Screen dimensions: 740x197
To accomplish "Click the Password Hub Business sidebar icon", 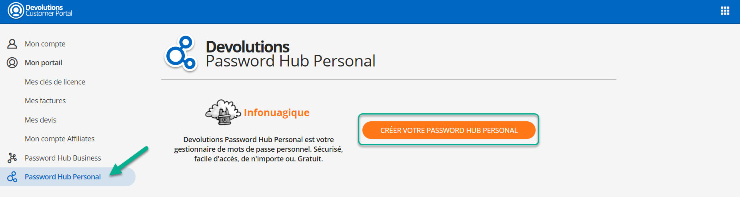I will click(12, 158).
